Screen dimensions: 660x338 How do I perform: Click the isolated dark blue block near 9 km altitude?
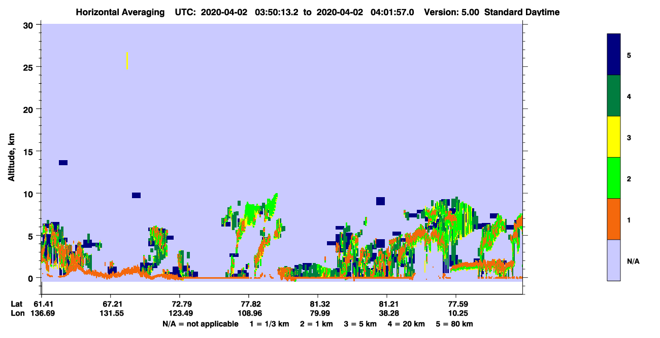(380, 201)
